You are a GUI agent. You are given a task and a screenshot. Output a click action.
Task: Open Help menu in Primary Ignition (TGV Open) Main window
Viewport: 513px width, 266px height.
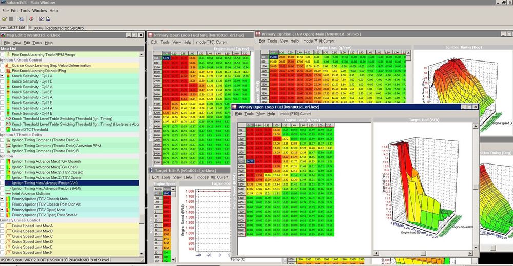(x=294, y=41)
